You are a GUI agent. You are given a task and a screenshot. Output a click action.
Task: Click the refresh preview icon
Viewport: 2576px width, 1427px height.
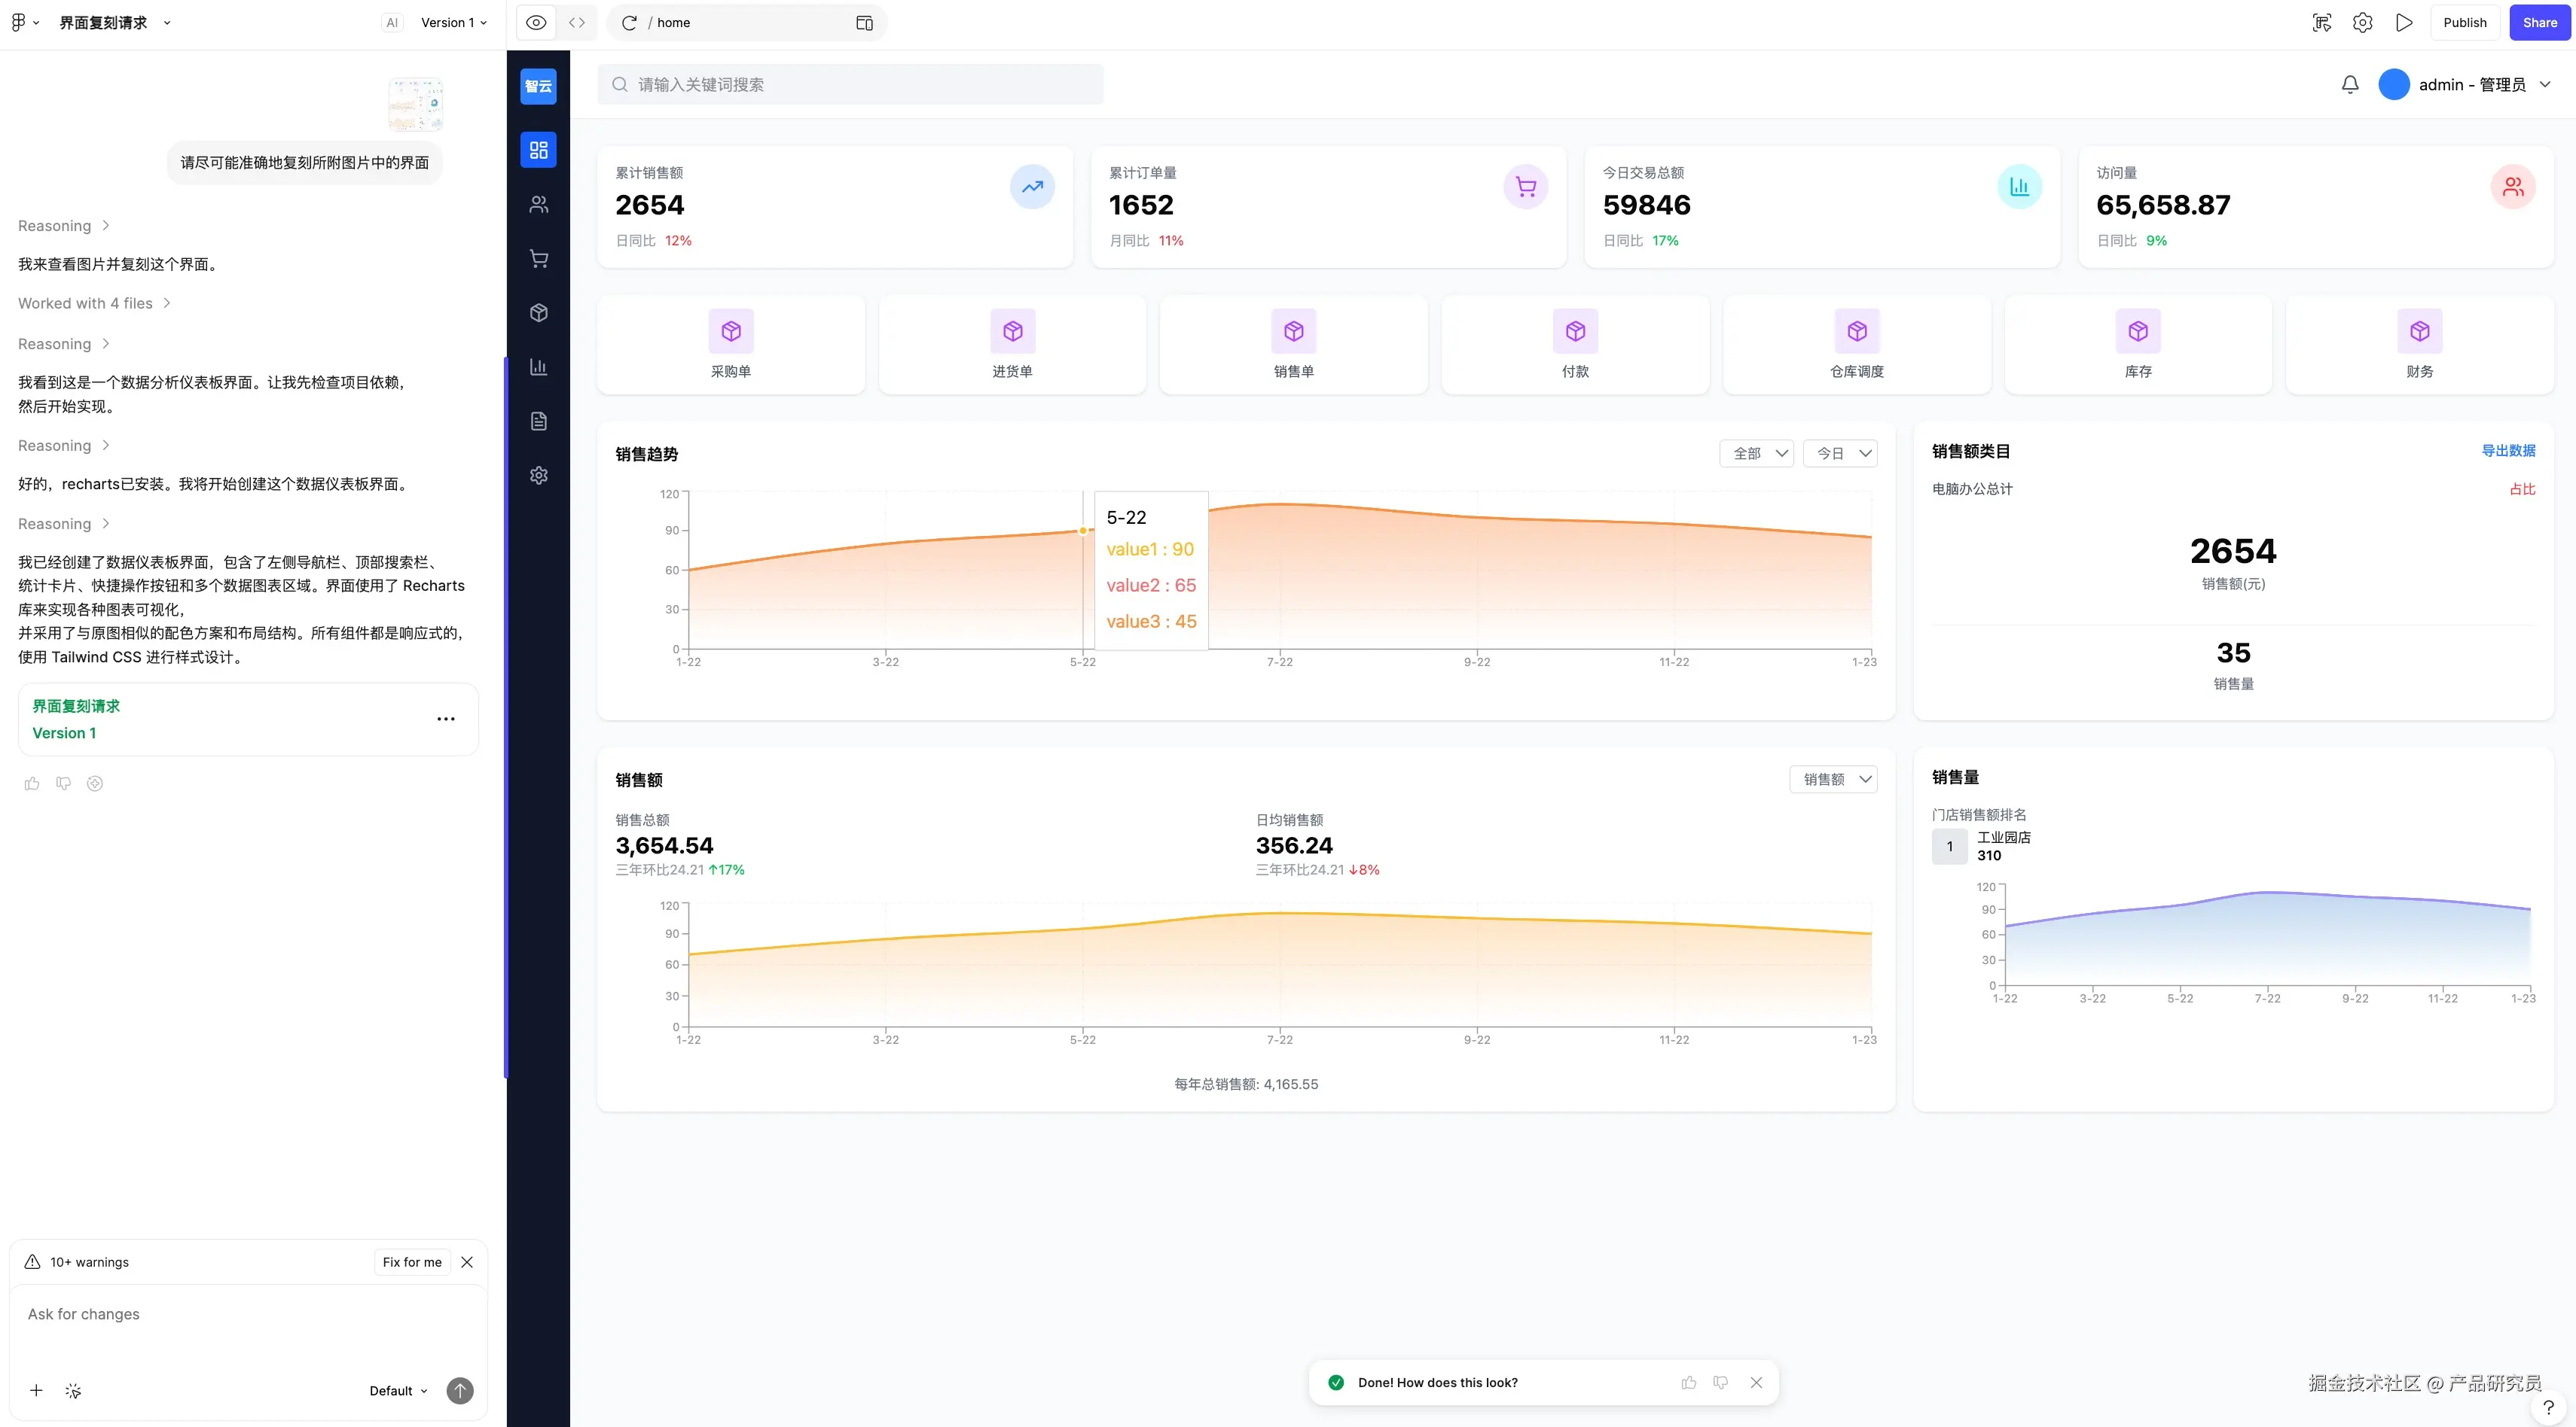(629, 23)
